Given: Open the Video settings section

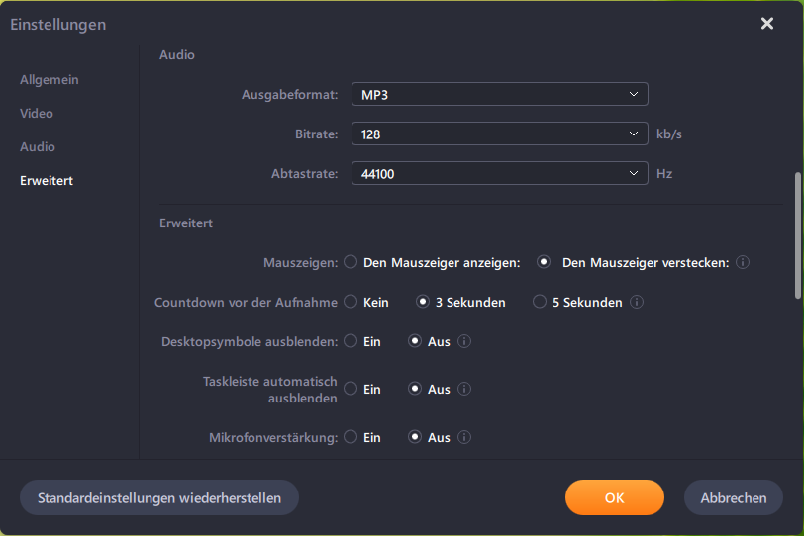Looking at the screenshot, I should pyautogui.click(x=37, y=114).
